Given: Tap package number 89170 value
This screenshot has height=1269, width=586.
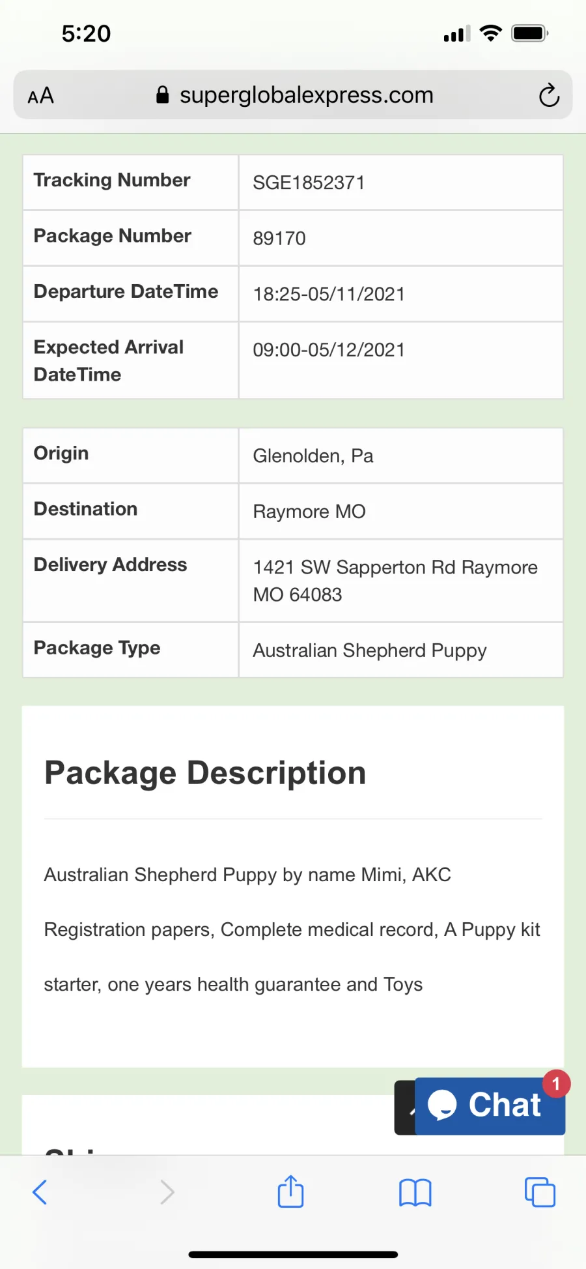Looking at the screenshot, I should click(x=279, y=239).
